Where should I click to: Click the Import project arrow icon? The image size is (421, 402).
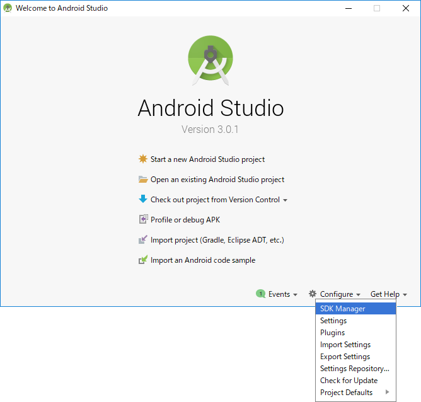click(x=143, y=239)
